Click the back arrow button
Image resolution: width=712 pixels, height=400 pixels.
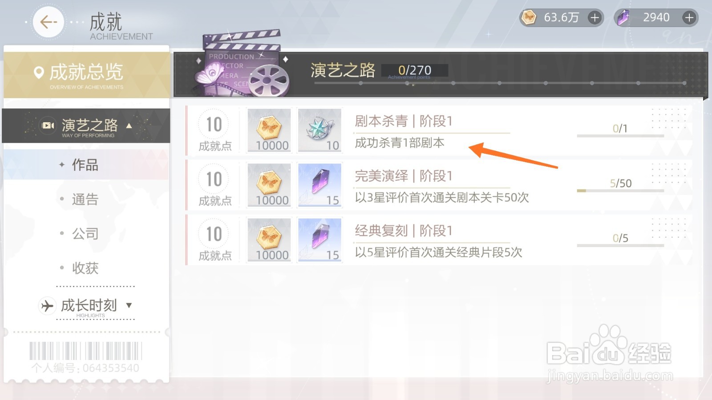click(49, 22)
